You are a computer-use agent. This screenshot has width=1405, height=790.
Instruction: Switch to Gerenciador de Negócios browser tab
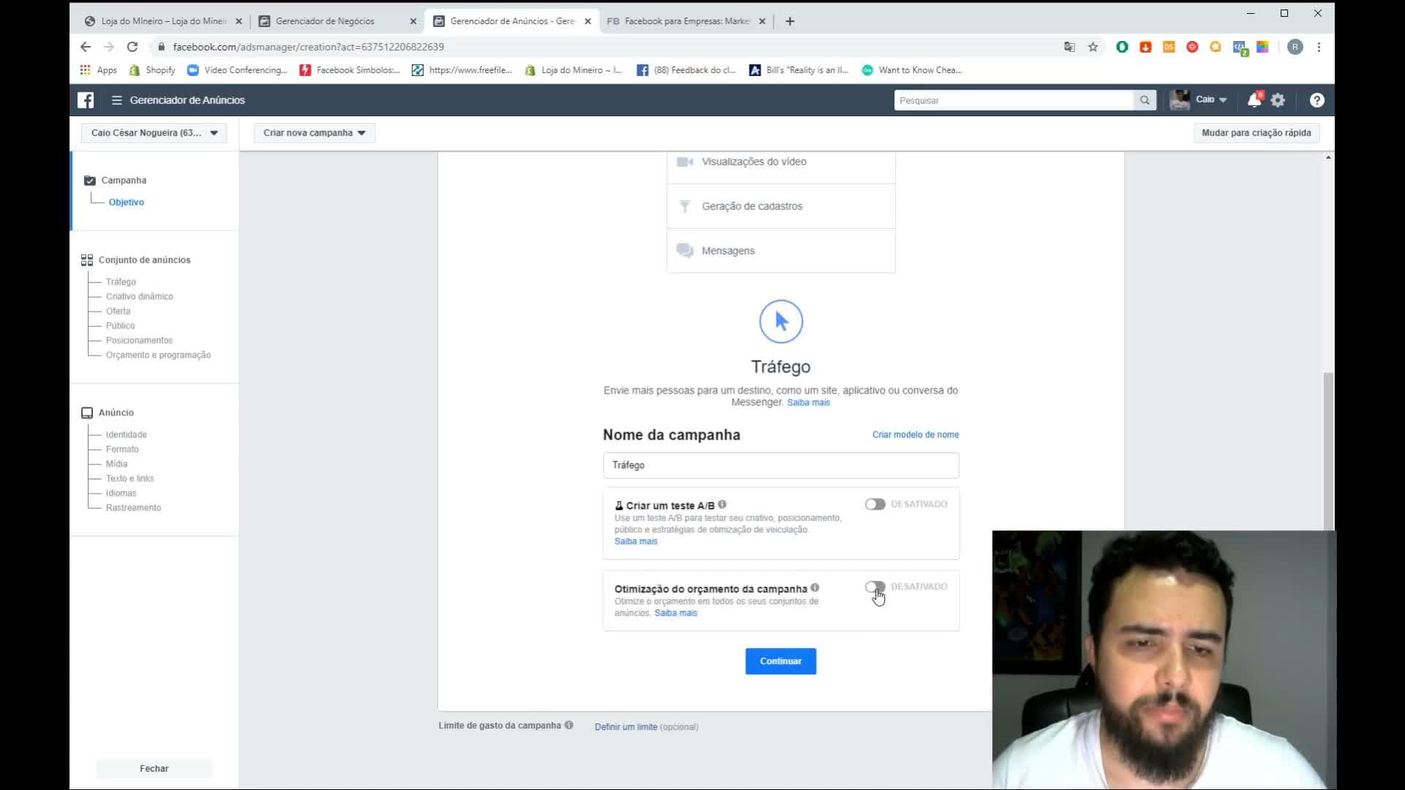coord(337,21)
